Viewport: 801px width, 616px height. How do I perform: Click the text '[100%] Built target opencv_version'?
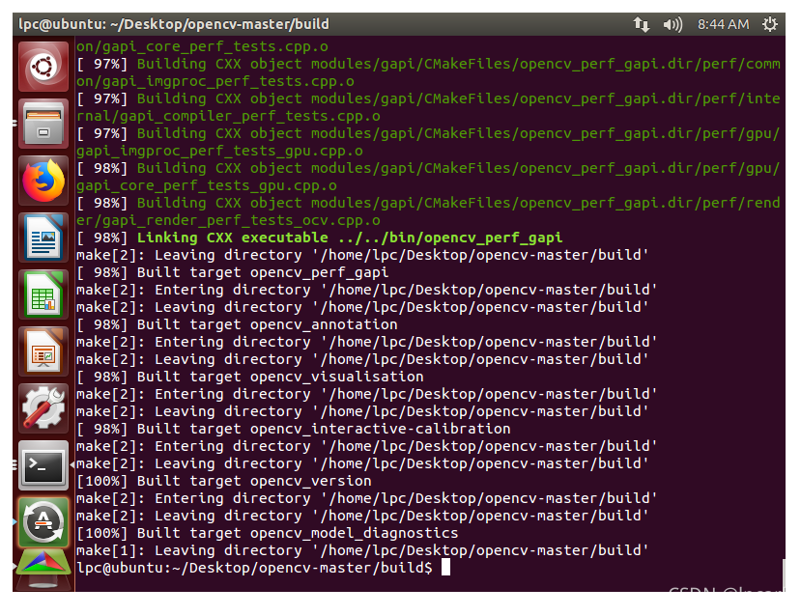pos(224,481)
